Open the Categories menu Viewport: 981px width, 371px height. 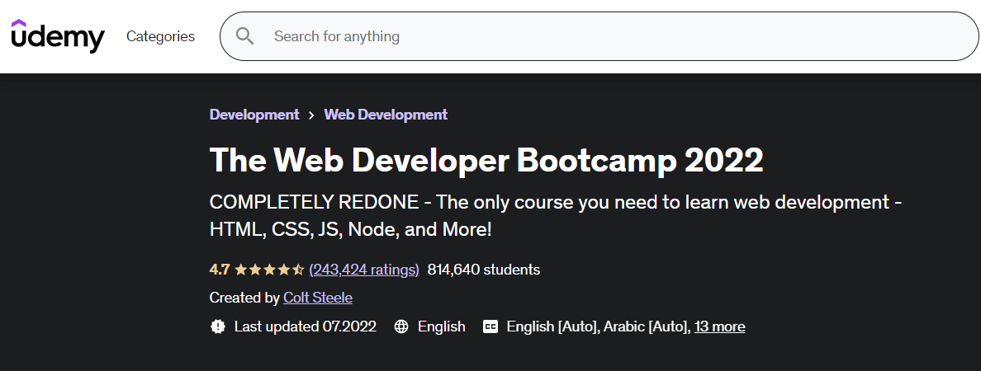(x=160, y=36)
